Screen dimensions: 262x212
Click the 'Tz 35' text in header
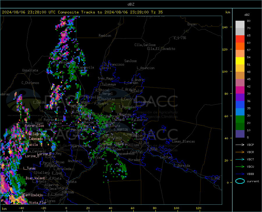coord(157,12)
